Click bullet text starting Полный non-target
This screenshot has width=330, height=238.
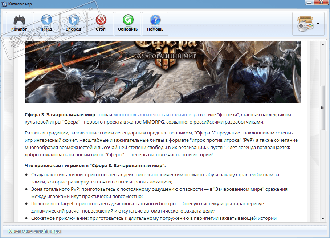pyautogui.click(x=148, y=207)
